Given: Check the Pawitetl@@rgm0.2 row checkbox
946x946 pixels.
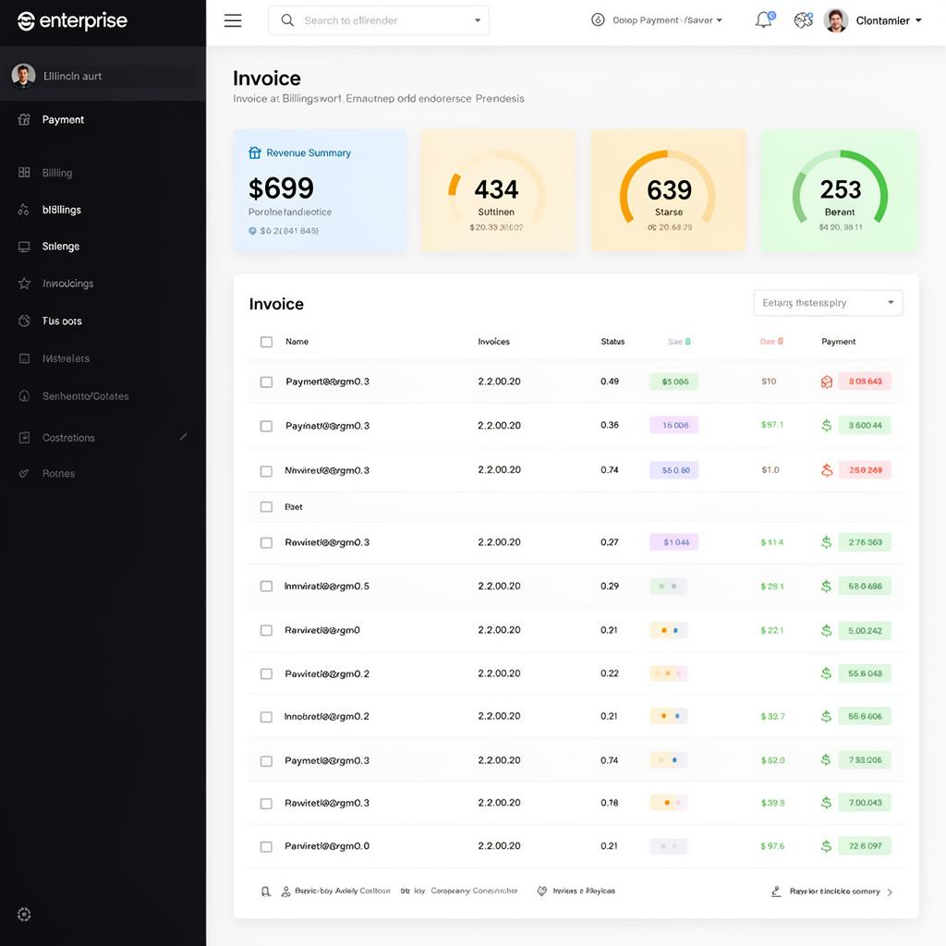Looking at the screenshot, I should [266, 673].
